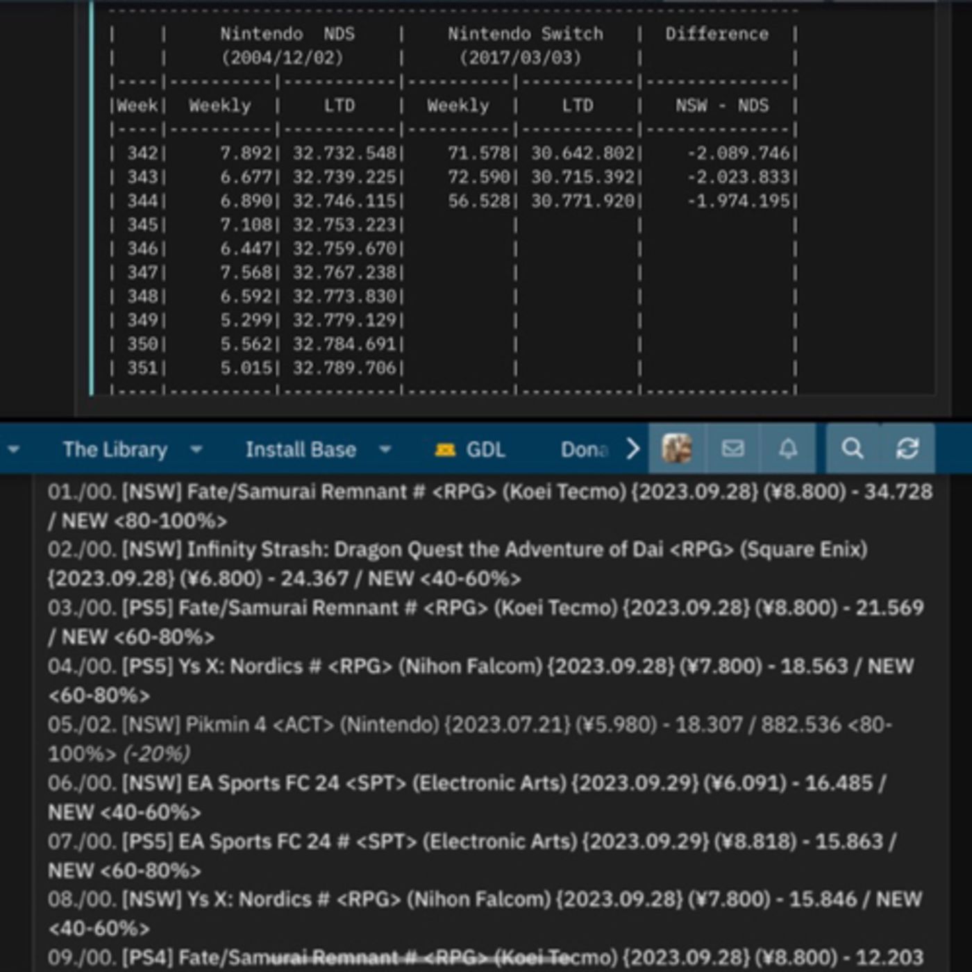The image size is (972, 972).
Task: Select NDS weekly value 6.447
Action: coord(246,249)
